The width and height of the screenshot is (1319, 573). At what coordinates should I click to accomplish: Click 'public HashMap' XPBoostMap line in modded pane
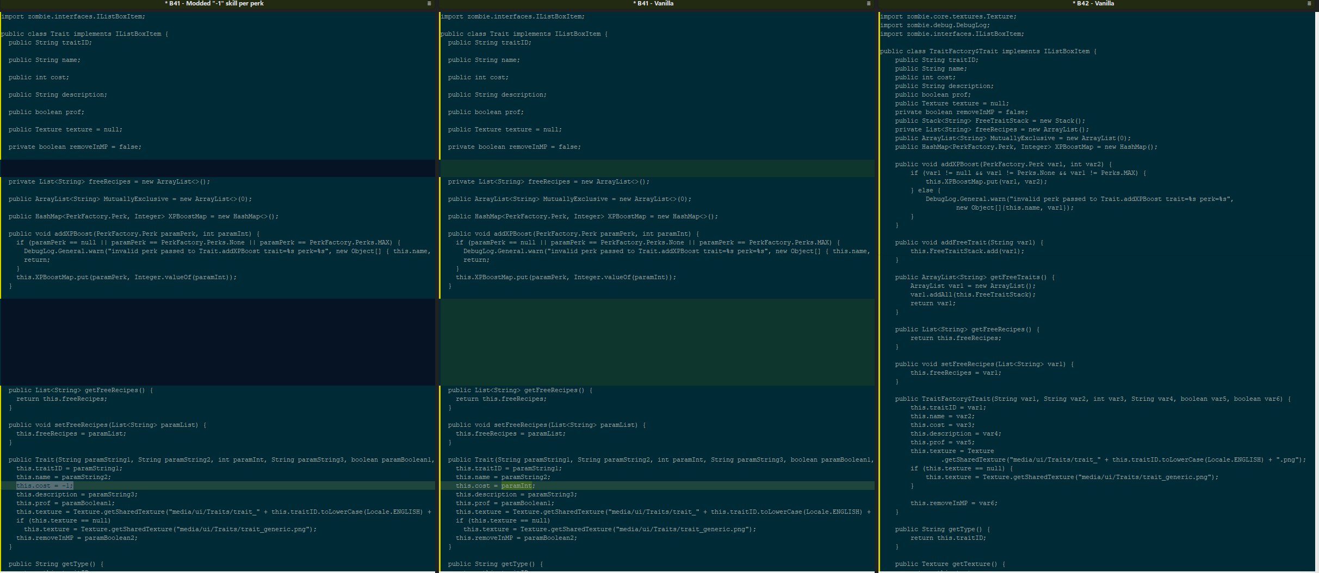pos(144,216)
